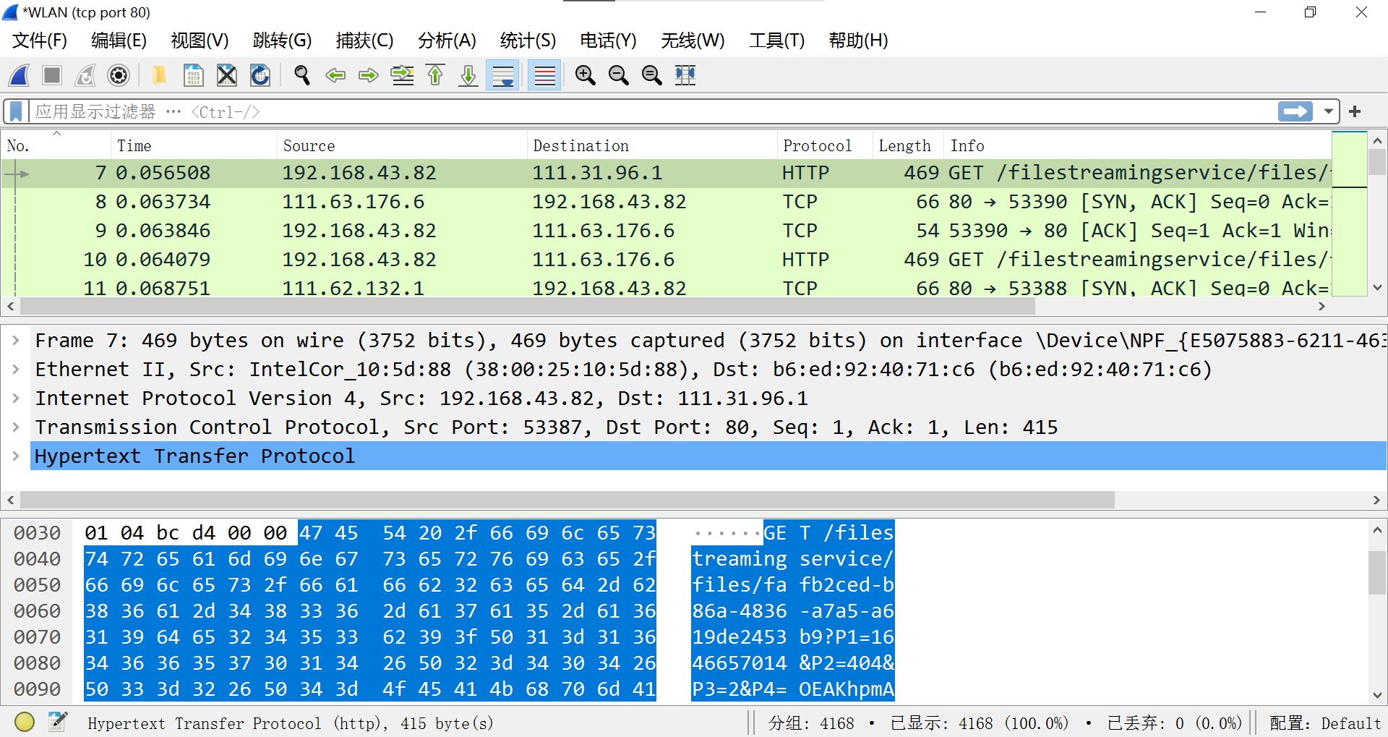1388x737 pixels.
Task: Go back in packet history arrow
Action: (x=335, y=75)
